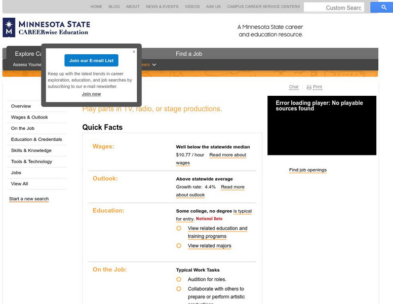Open the 'is typical for entry' link
The height and width of the screenshot is (304, 393).
point(243,211)
